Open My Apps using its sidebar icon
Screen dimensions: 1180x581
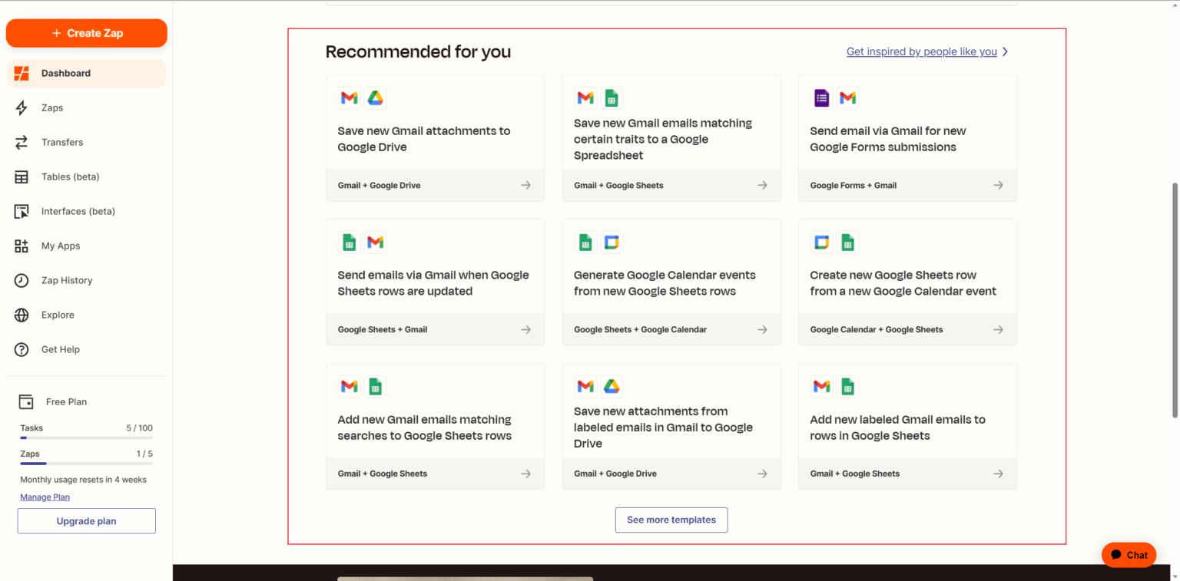tap(23, 246)
